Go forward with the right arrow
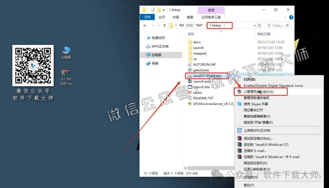 pyautogui.click(x=153, y=26)
